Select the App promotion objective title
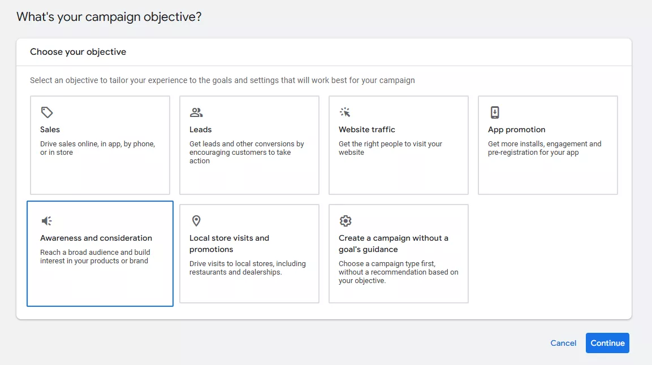Screen dimensions: 652x365 click(x=516, y=129)
